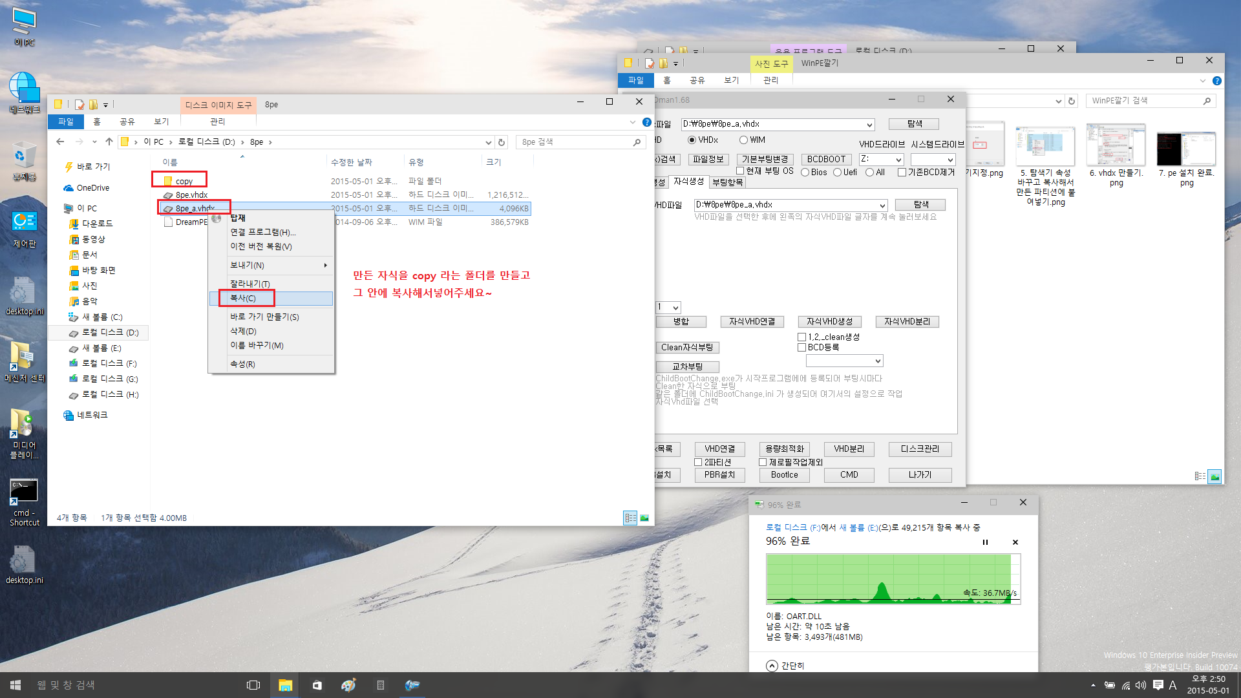This screenshot has width=1241, height=698.
Task: Choose 잘라내기(T) in context menu
Action: pyautogui.click(x=271, y=284)
